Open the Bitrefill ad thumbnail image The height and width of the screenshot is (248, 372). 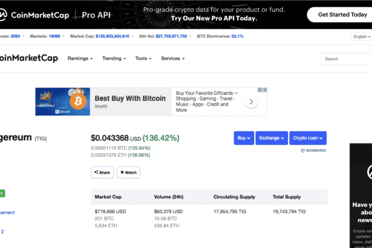click(63, 102)
